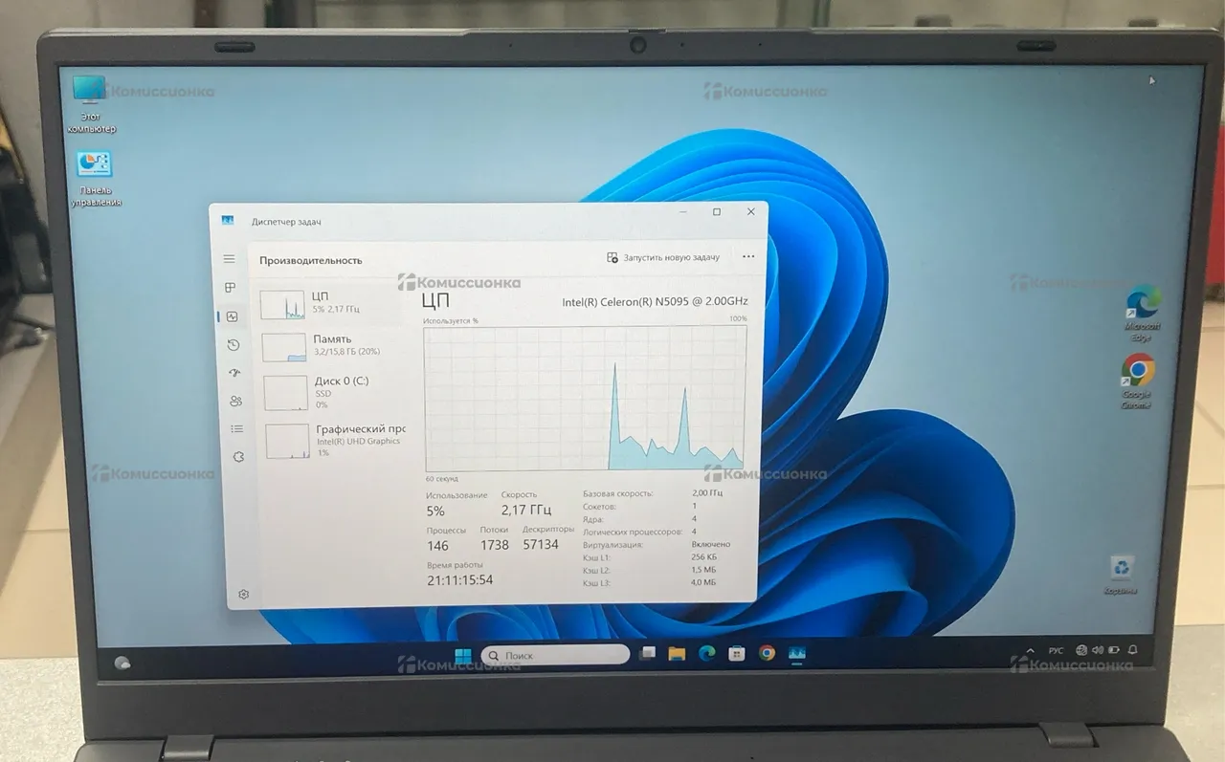Open Startup apps icon in sidebar
The width and height of the screenshot is (1225, 762).
coord(234,373)
